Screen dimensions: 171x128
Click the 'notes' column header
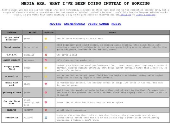(112, 32)
